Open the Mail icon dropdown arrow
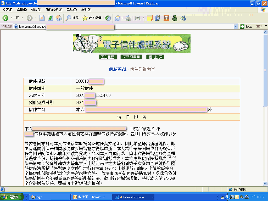The width and height of the screenshot is (268, 201). pyautogui.click(x=122, y=18)
